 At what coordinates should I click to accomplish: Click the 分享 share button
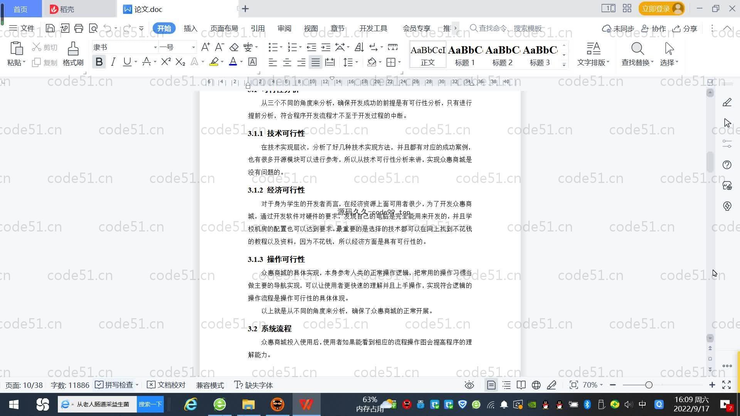[x=685, y=29]
